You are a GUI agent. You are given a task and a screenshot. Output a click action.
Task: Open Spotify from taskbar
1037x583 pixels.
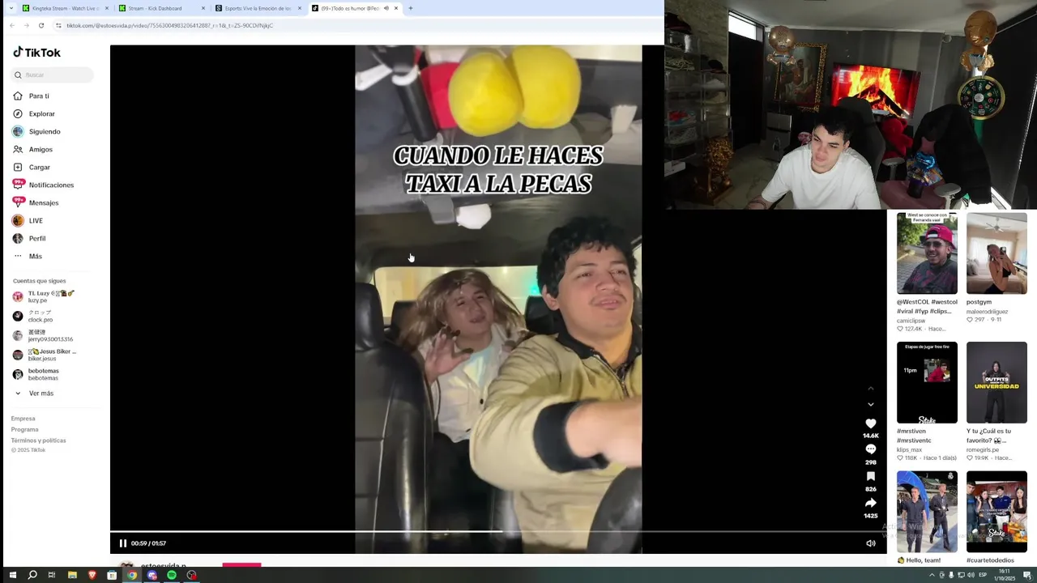172,575
